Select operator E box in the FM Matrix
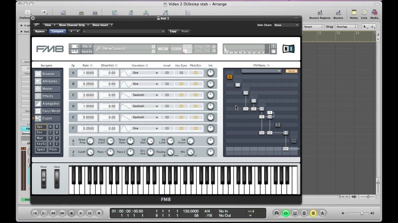The image size is (398, 223). coord(262,109)
